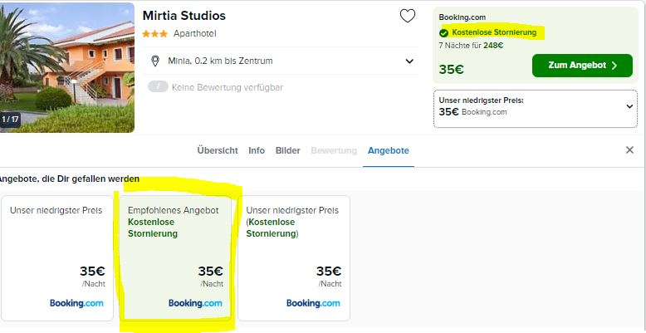646x333 pixels.
Task: Click the grey rating badge icon
Action: click(x=158, y=87)
